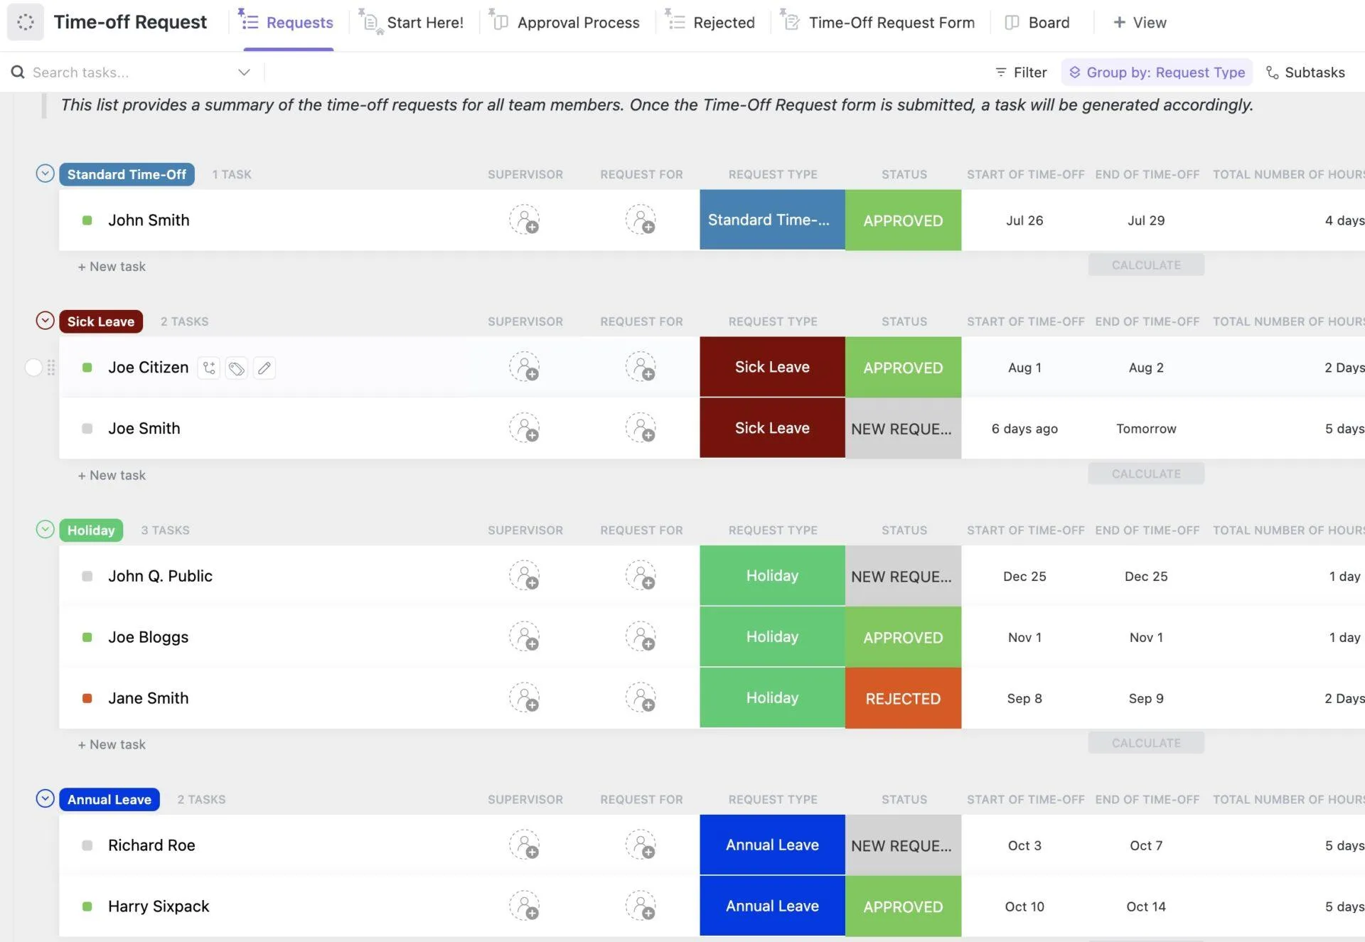Open the Board view tab
Image resolution: width=1365 pixels, height=942 pixels.
(1037, 23)
